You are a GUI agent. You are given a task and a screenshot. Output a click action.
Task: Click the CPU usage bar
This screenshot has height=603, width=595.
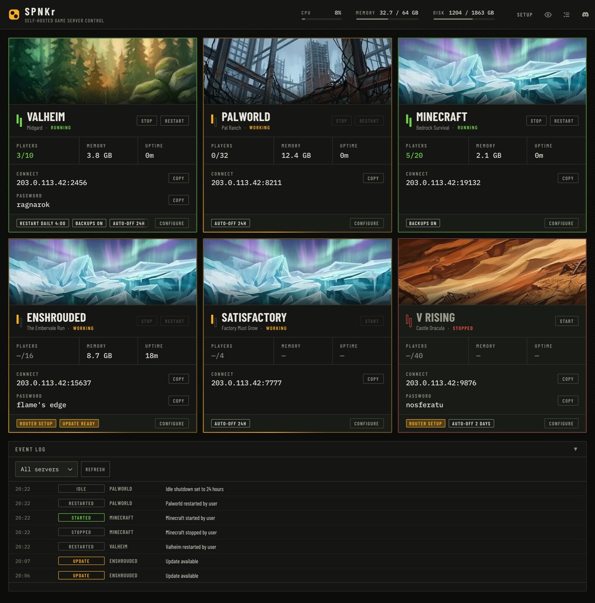click(321, 19)
